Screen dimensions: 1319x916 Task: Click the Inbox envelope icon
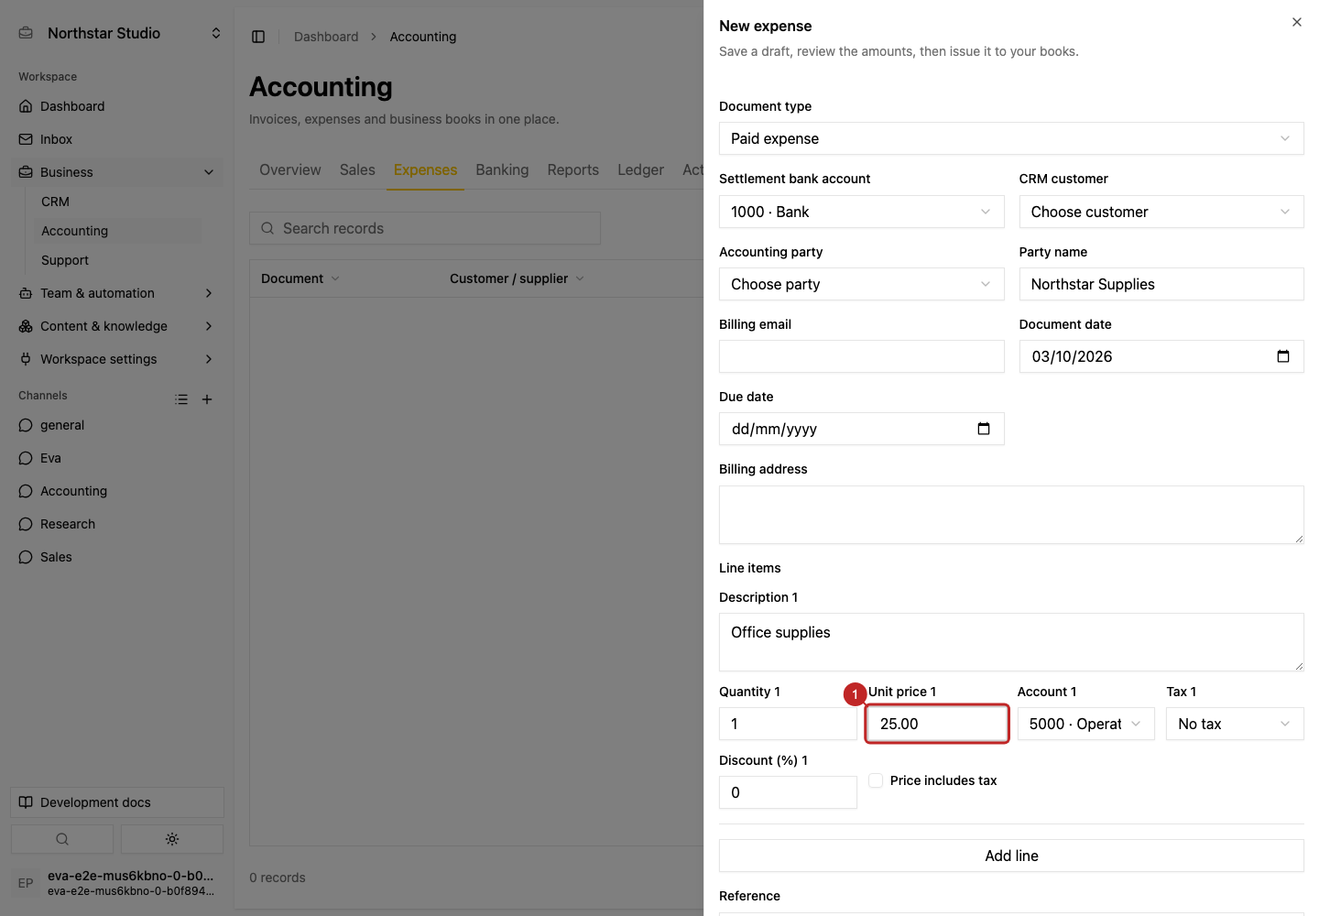[x=26, y=139]
